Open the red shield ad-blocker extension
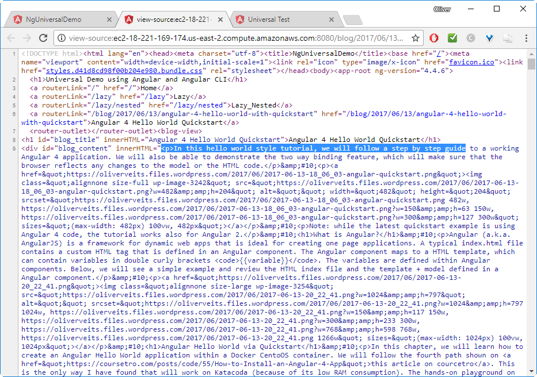The height and width of the screenshot is (377, 537). click(434, 38)
